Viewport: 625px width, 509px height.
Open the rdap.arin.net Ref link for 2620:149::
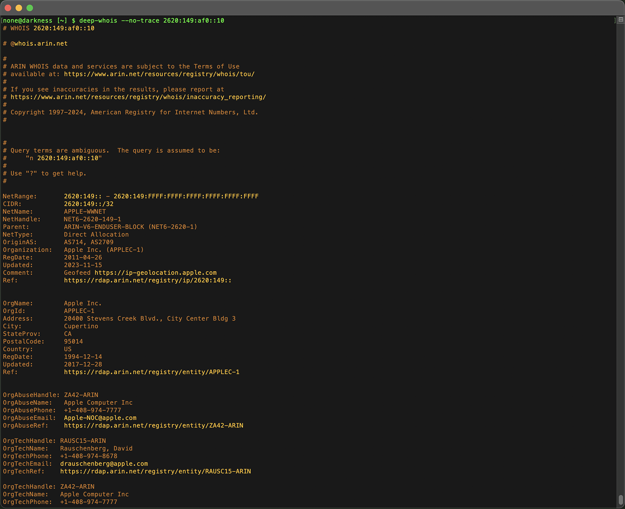(x=147, y=280)
